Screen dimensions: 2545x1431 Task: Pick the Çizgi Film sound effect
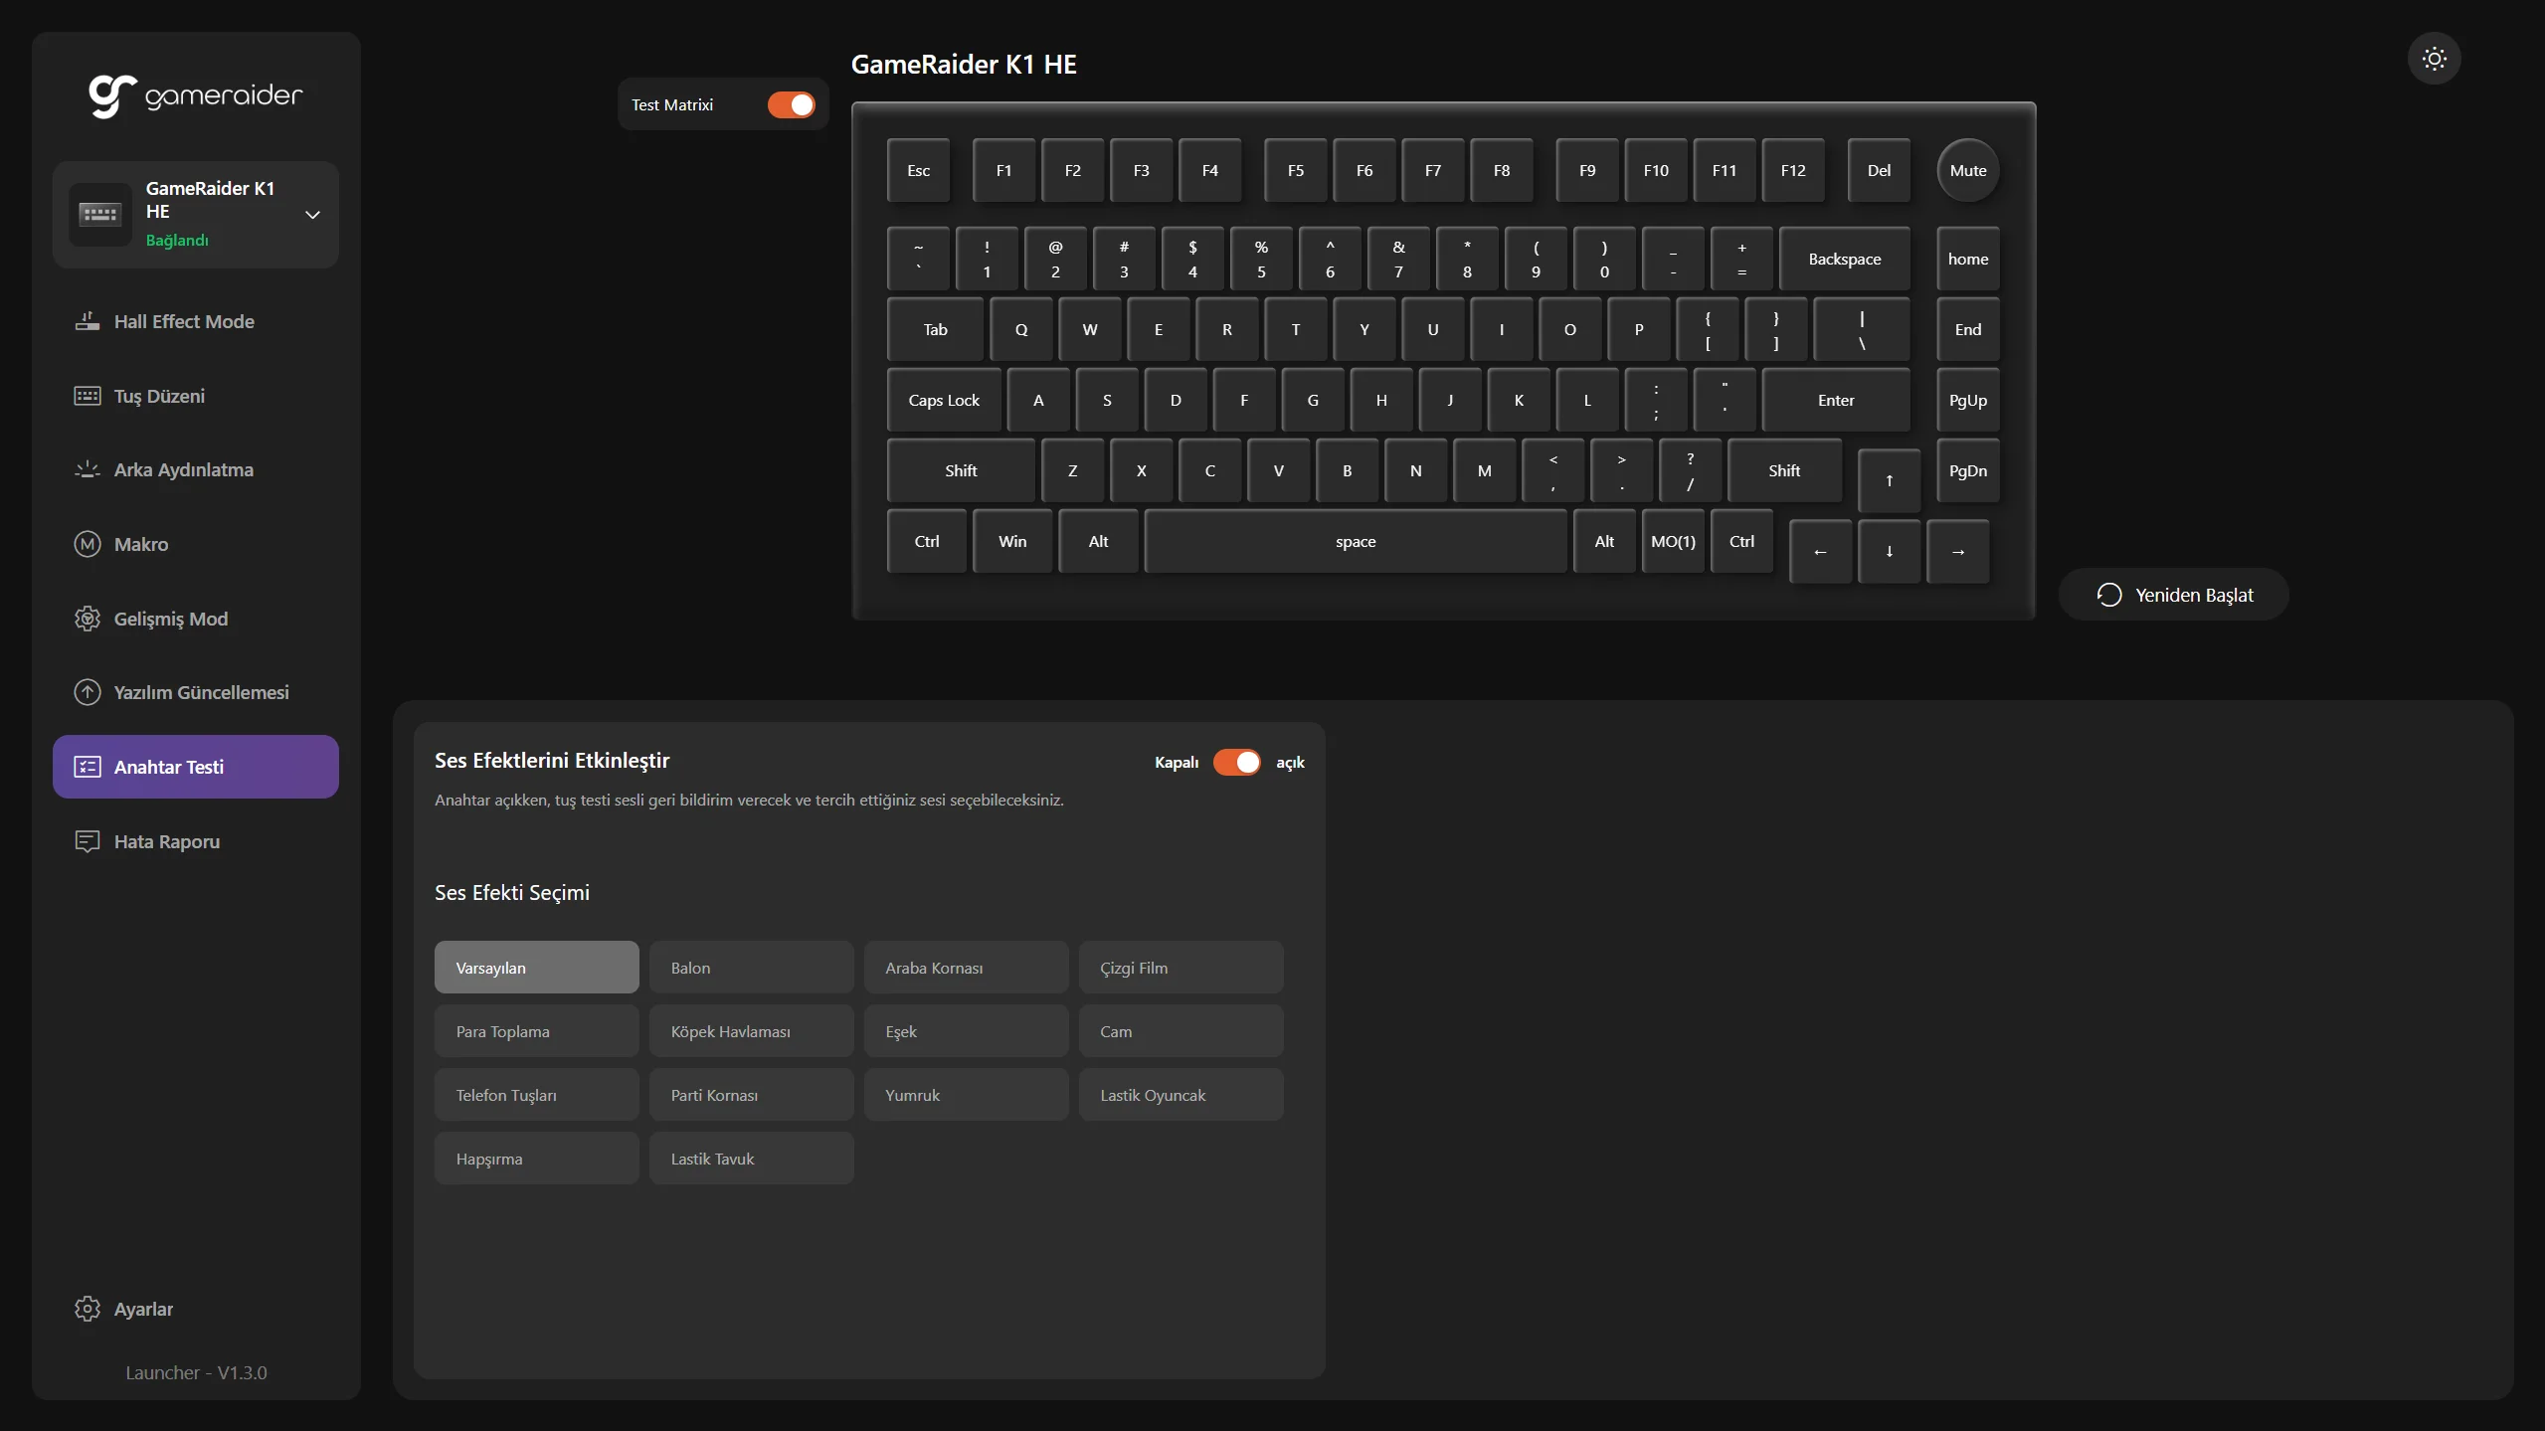pyautogui.click(x=1181, y=968)
